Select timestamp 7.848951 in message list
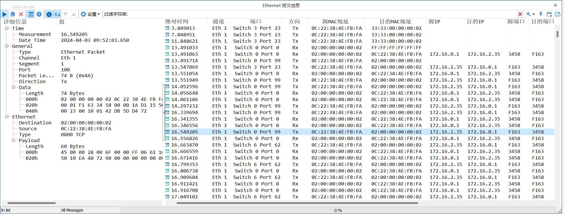 [x=183, y=34]
